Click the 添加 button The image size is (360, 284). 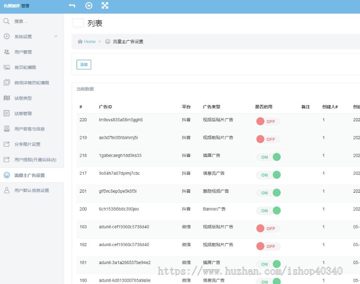pyautogui.click(x=83, y=64)
